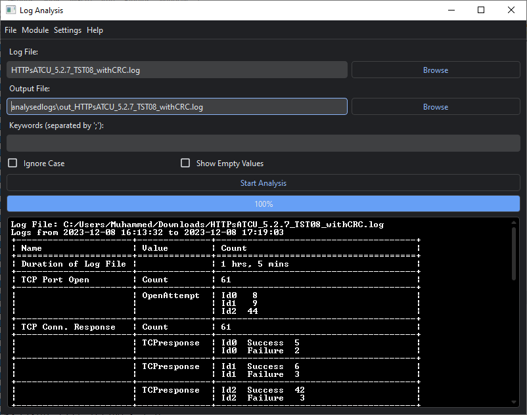Click the 'OpenAttempt' value cell
Image resolution: width=527 pixels, height=415 pixels.
171,295
